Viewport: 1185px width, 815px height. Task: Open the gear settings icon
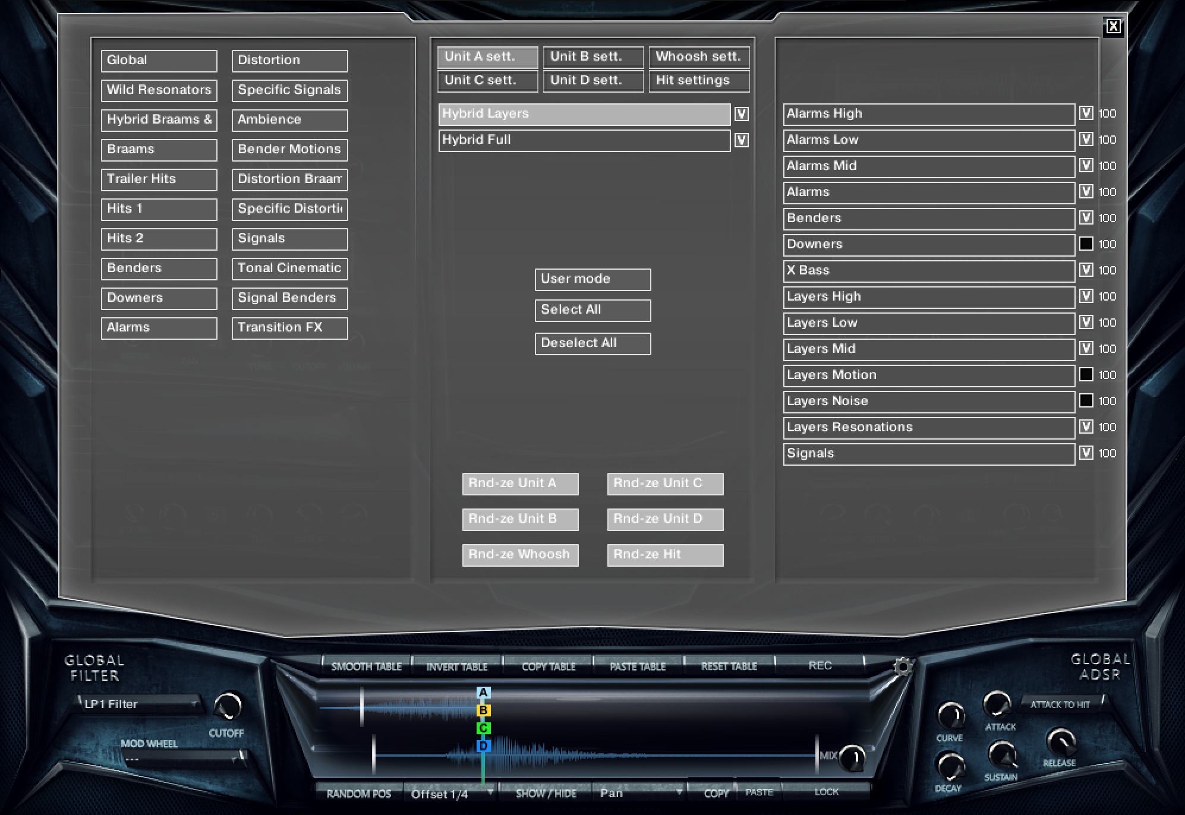point(903,666)
